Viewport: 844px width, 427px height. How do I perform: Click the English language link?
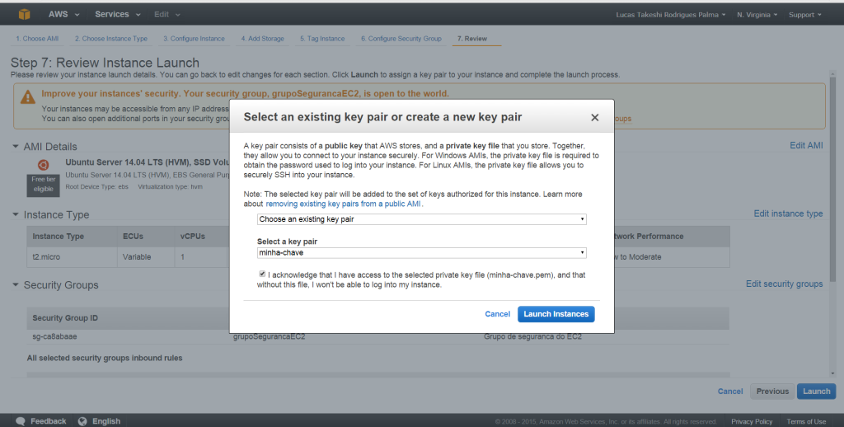coord(106,421)
